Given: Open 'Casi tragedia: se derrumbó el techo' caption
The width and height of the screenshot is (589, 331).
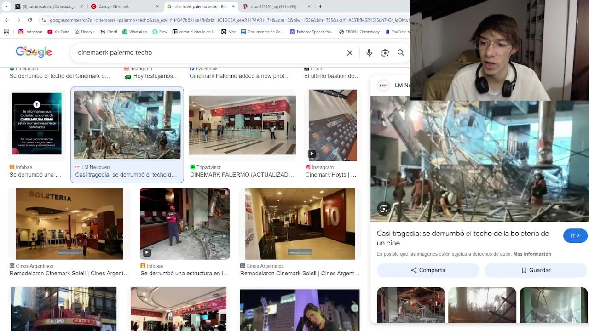Looking at the screenshot, I should pyautogui.click(x=126, y=175).
